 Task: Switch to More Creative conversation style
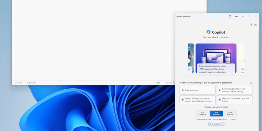(203, 114)
